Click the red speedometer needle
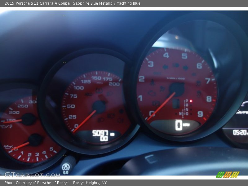The width and height of the screenshot is (248, 186). 84,121
